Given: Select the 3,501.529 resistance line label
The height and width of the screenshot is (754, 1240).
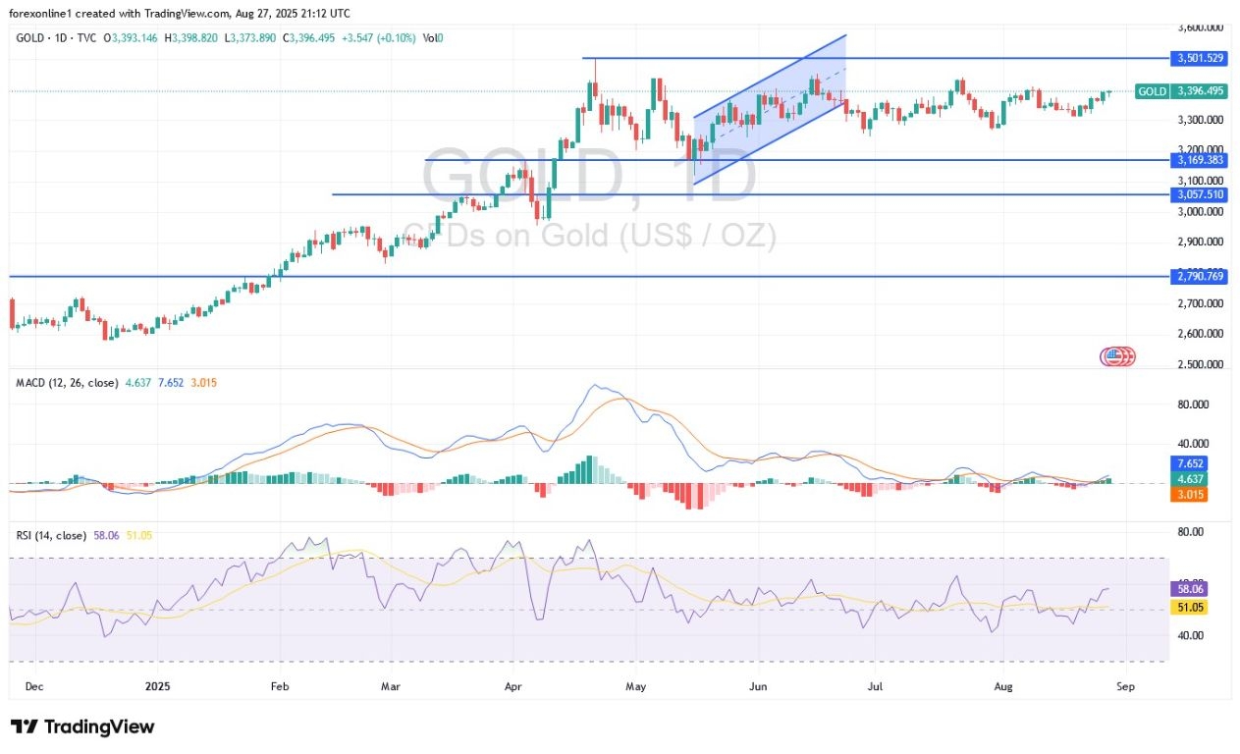Looking at the screenshot, I should 1200,59.
